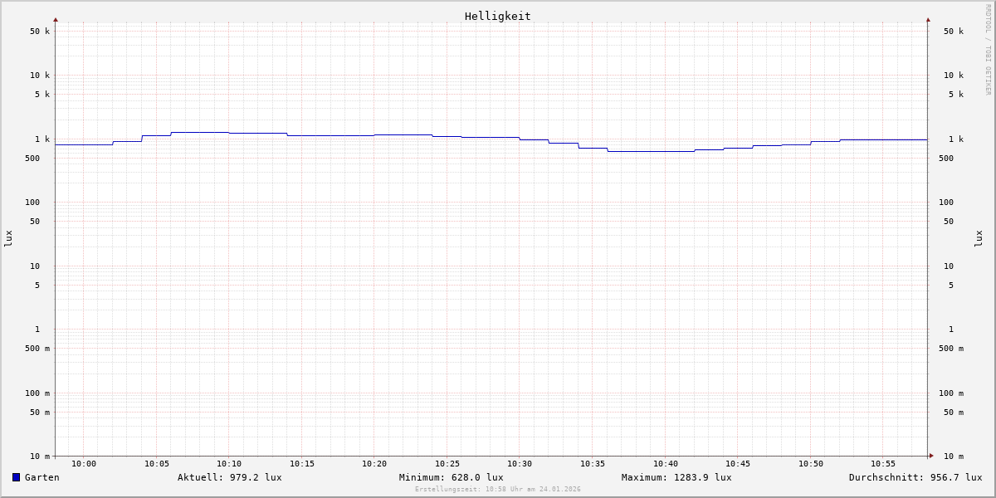Click the RRDTOOL / TOBI OETIKER watermark

click(x=988, y=49)
